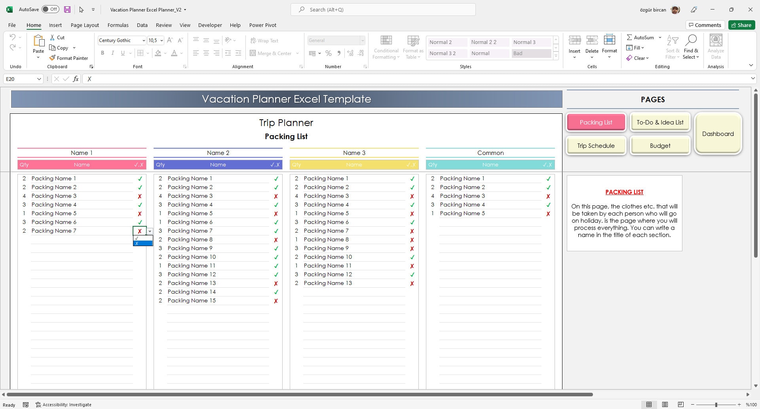This screenshot has width=760, height=409.
Task: Open the font name dropdown
Action: [x=144, y=40]
